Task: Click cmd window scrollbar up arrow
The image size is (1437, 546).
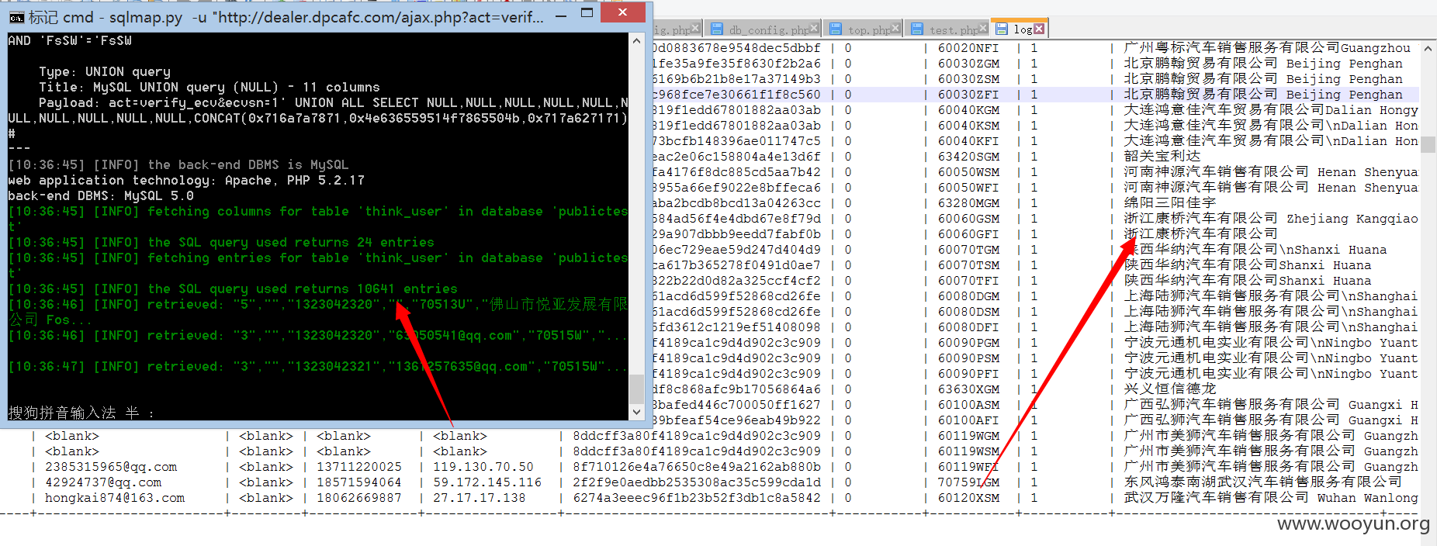Action: click(636, 40)
